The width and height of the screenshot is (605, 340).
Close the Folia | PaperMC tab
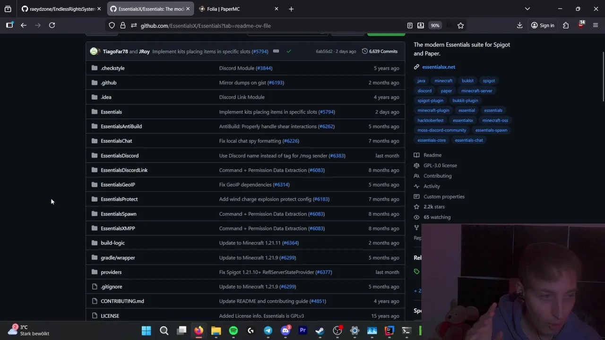(277, 9)
